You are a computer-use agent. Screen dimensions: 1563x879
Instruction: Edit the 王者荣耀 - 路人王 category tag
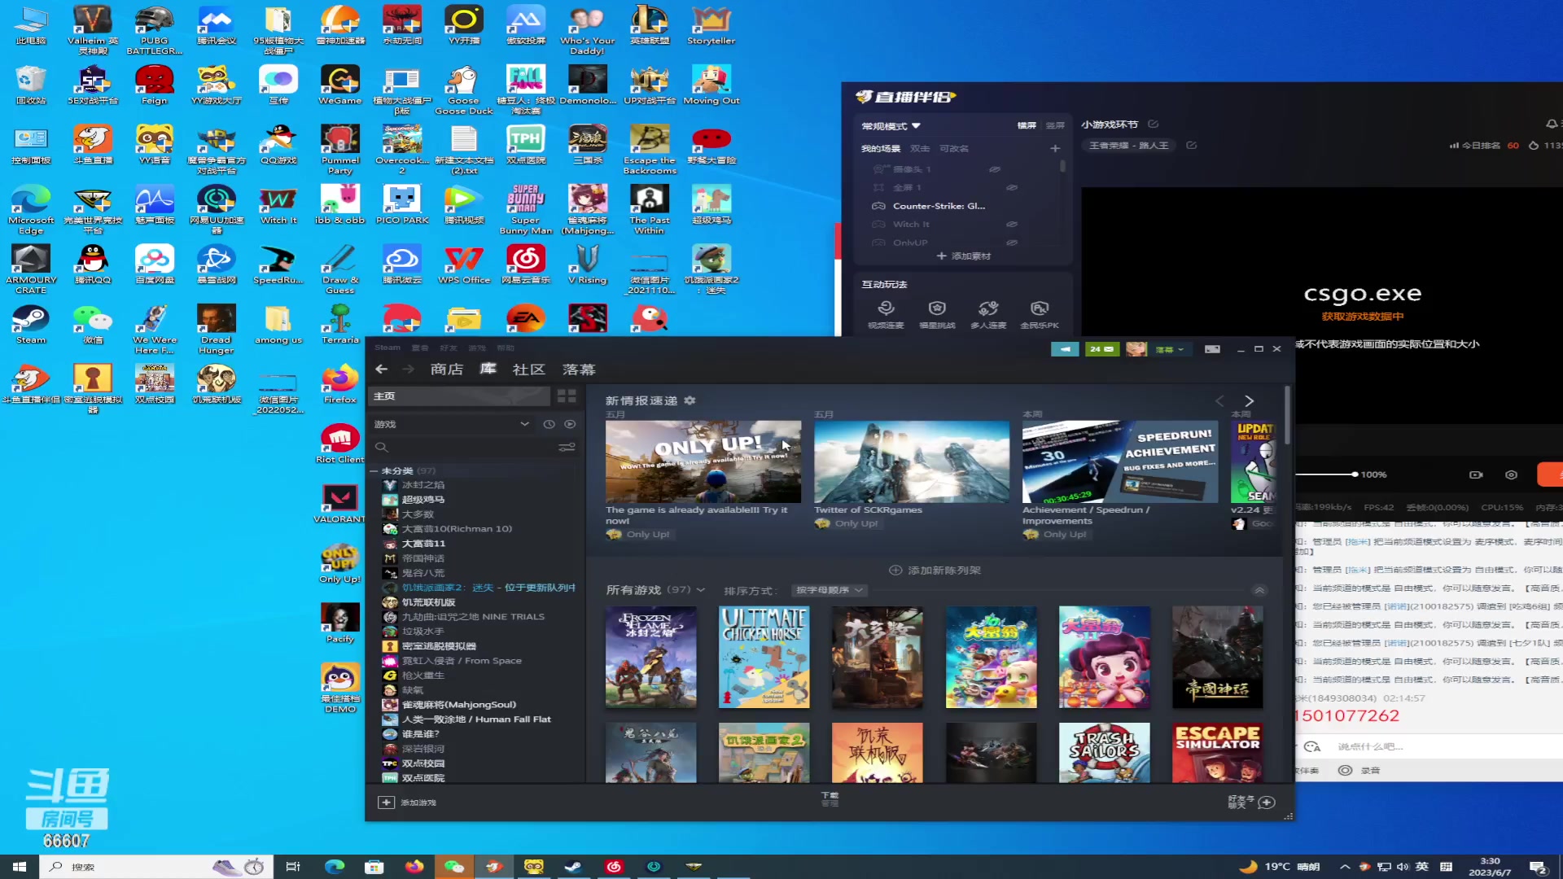tap(1192, 146)
